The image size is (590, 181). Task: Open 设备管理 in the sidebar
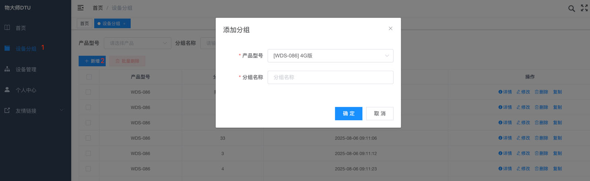[26, 70]
